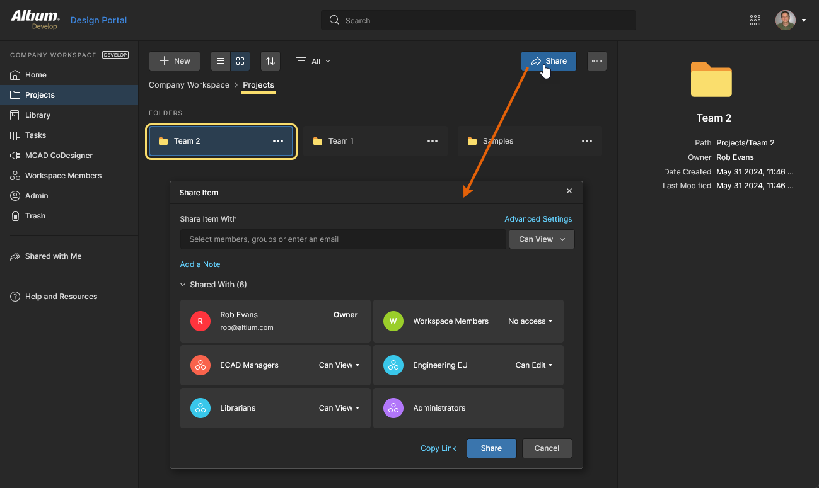The height and width of the screenshot is (488, 819).
Task: Click the Add a Note link
Action: 200,264
